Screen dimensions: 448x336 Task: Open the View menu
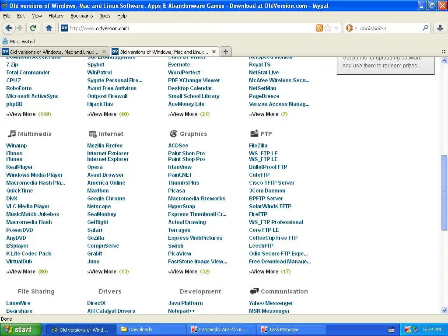pos(37,16)
